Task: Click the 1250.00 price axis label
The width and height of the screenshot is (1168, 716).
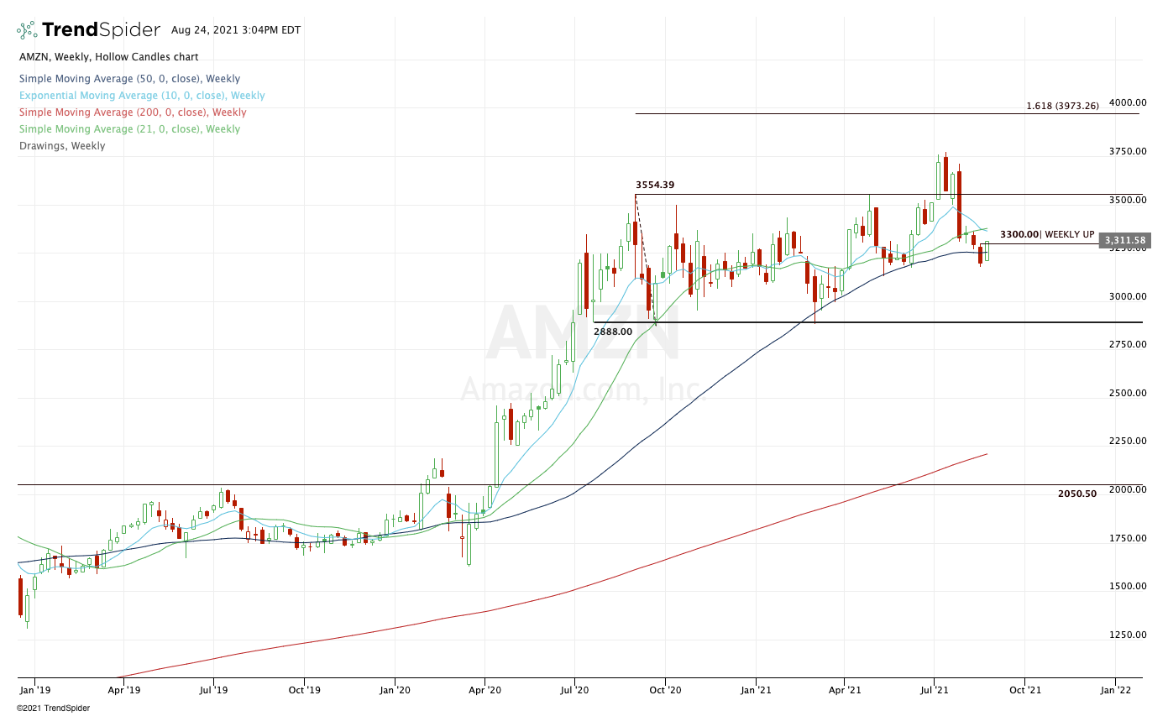Action: [1127, 635]
